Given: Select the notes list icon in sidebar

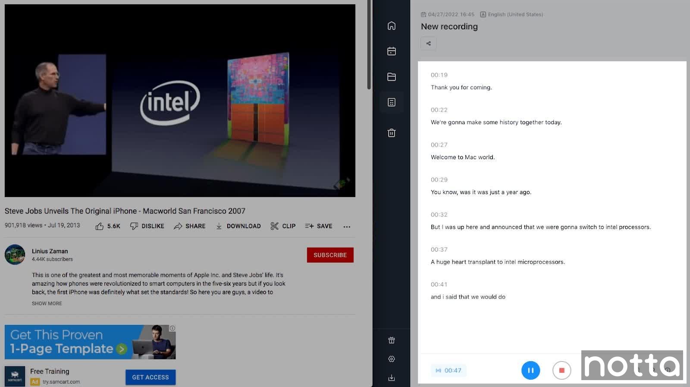Looking at the screenshot, I should click(391, 102).
